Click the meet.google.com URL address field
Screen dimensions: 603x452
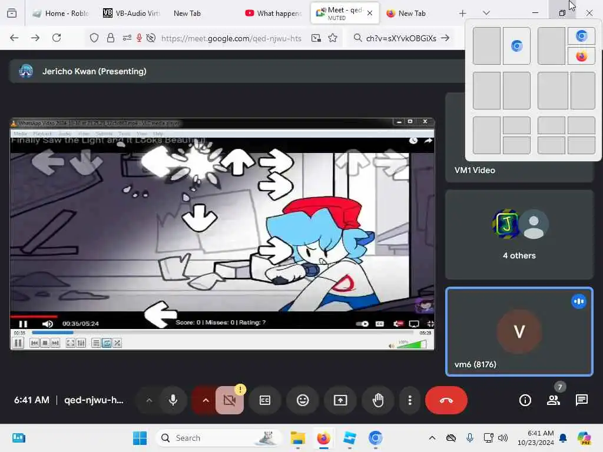[231, 38]
